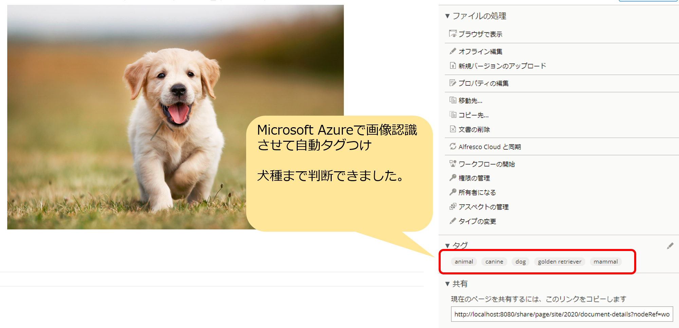Viewport: 679px width, 328px height.
Task: Click the dog tag
Action: point(520,262)
